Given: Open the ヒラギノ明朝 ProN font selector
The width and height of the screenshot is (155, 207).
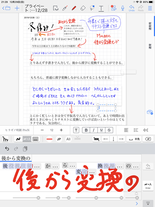Looking at the screenshot, I should tap(17, 130).
